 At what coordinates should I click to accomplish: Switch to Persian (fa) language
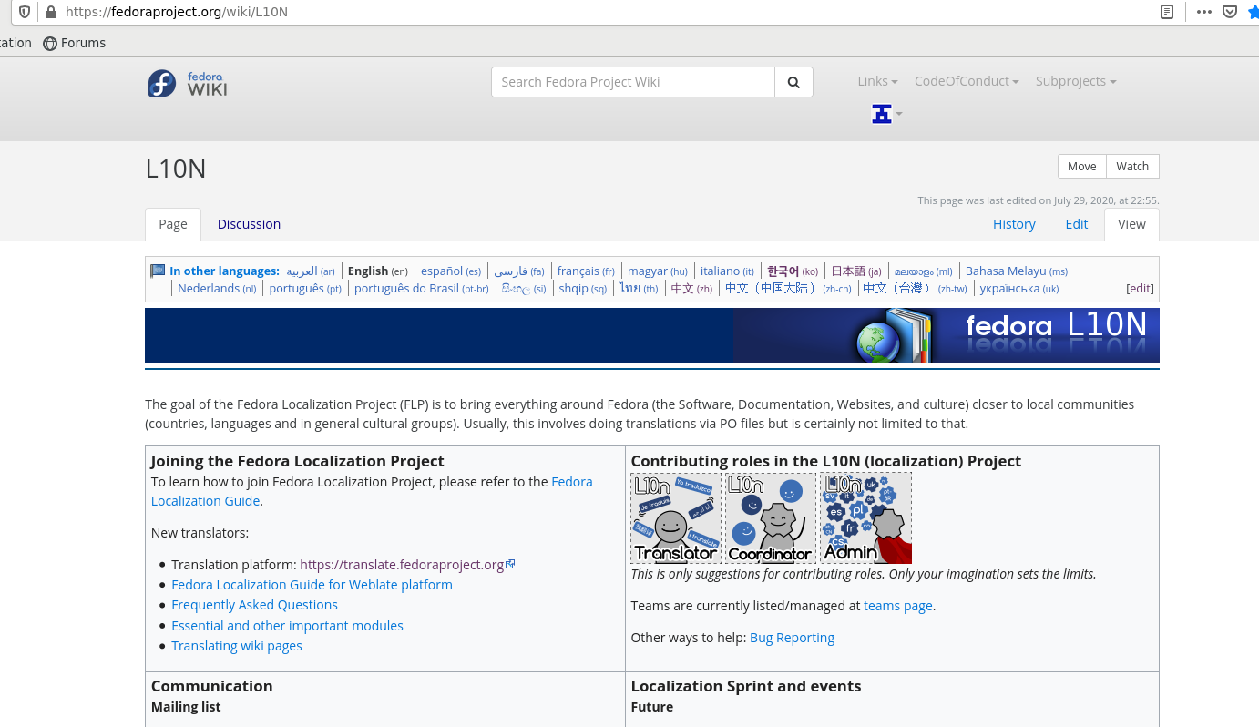point(519,271)
